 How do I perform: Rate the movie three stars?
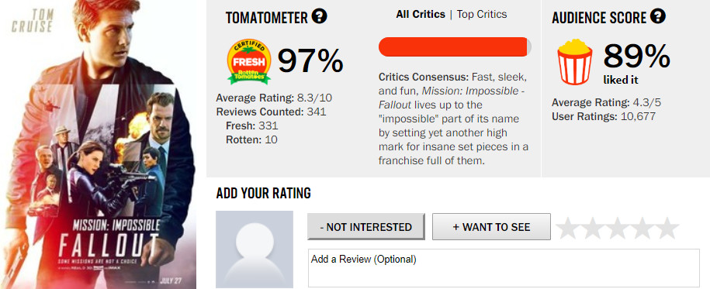click(x=618, y=228)
